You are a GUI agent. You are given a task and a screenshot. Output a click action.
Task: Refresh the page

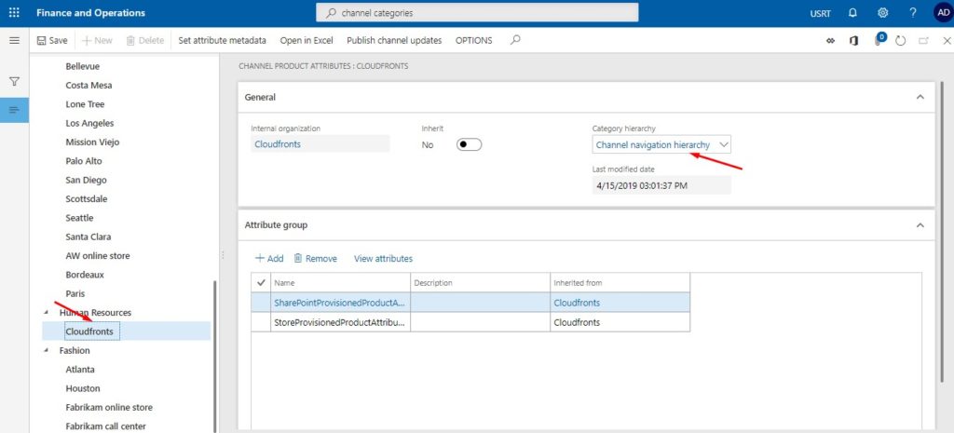(901, 41)
